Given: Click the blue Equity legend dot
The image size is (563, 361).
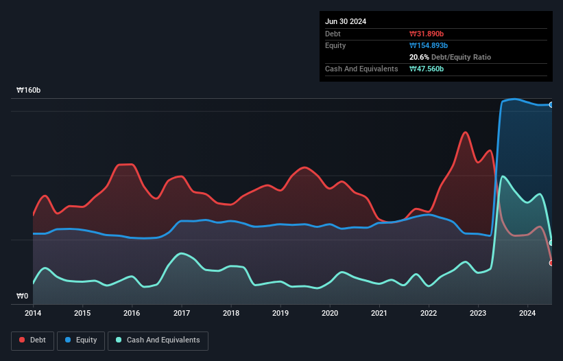Looking at the screenshot, I should click(x=68, y=340).
